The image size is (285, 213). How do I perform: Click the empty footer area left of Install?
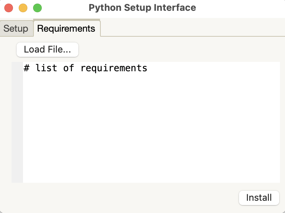tap(126, 198)
